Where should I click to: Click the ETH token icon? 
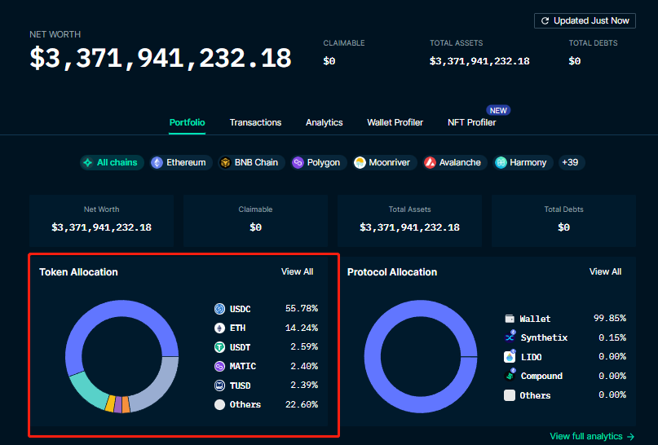(219, 328)
